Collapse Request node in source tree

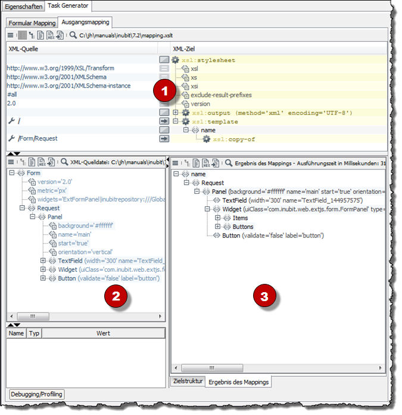[x=22, y=207]
